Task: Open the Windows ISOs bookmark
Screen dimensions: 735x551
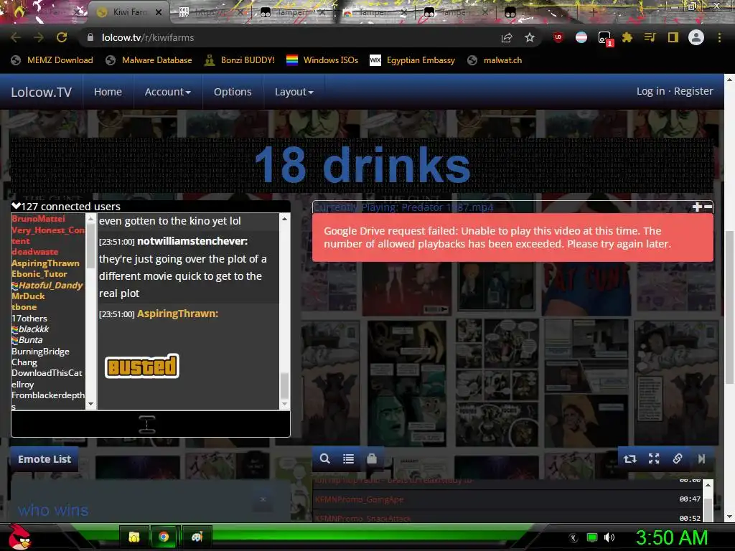Action: coord(322,60)
